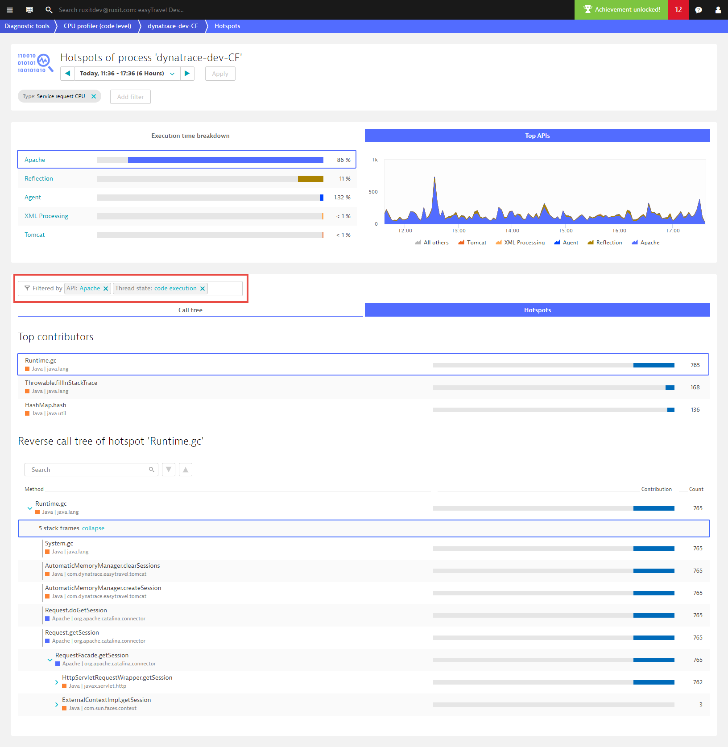Select the Agent API link

[33, 197]
